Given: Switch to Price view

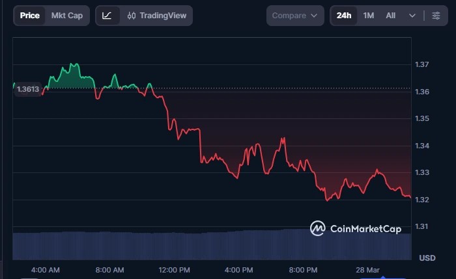Looking at the screenshot, I should click(29, 16).
